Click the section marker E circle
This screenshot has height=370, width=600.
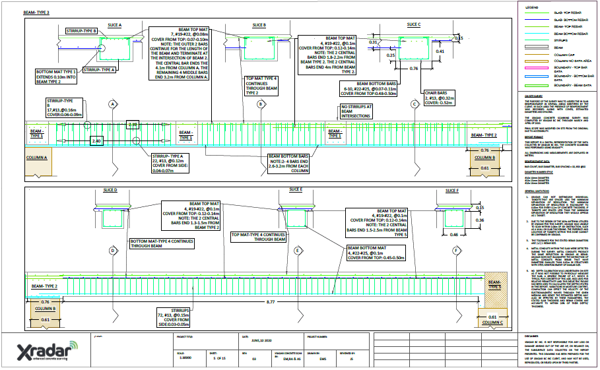[x=298, y=251]
